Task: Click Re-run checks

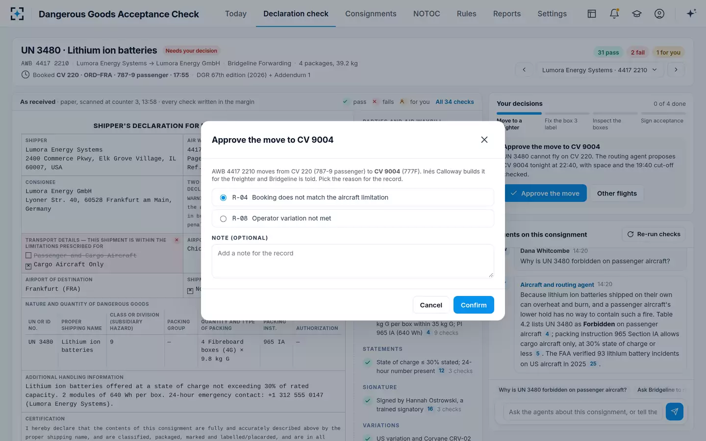Action: pyautogui.click(x=654, y=234)
